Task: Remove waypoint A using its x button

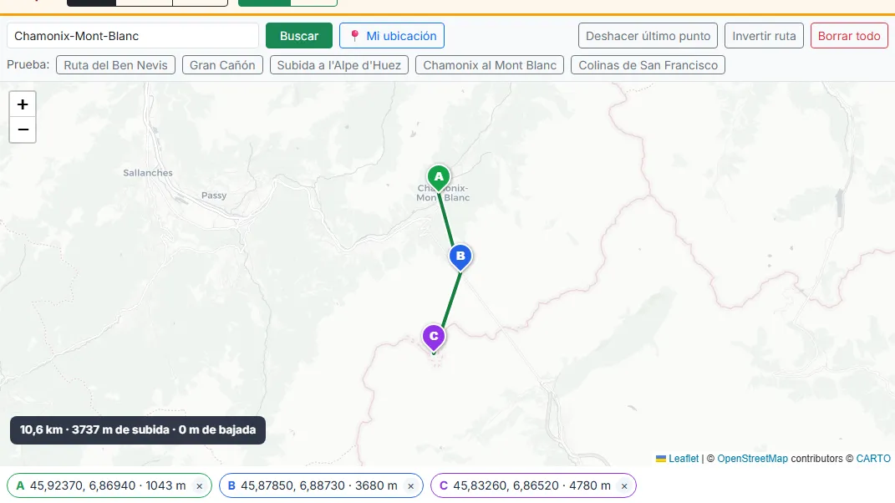Action: coord(199,486)
